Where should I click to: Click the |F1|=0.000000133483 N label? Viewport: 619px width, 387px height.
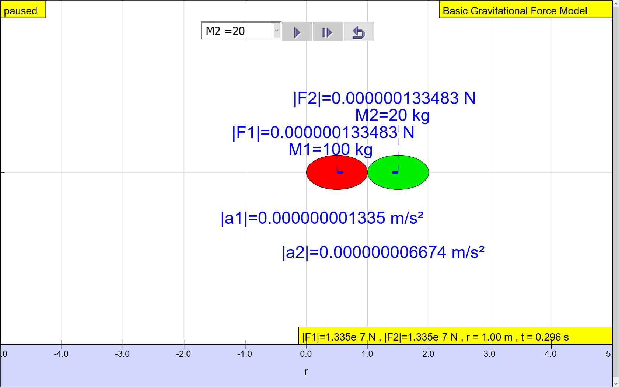(323, 133)
